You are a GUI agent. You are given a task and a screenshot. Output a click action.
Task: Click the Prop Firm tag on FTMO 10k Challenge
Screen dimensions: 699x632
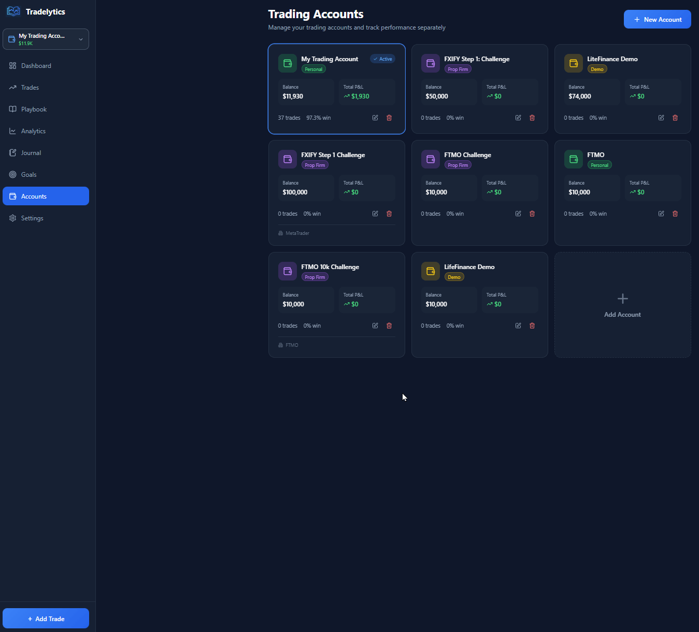[x=315, y=277]
